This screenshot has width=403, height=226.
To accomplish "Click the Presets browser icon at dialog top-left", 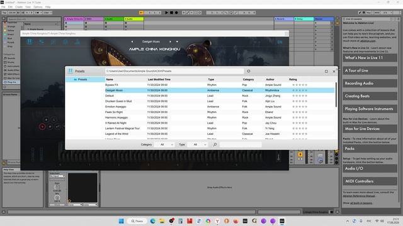I will [71, 71].
